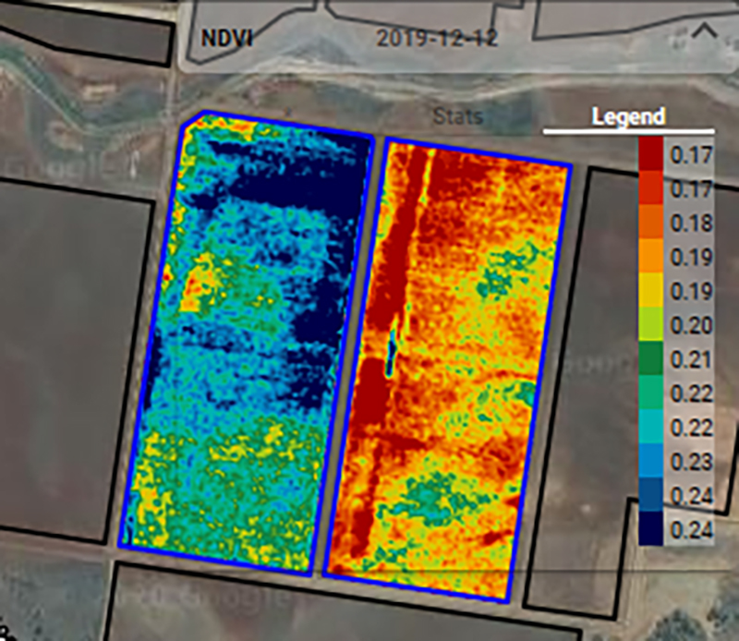
Task: Select the outlined field below the NDVI fields
Action: coord(323,610)
